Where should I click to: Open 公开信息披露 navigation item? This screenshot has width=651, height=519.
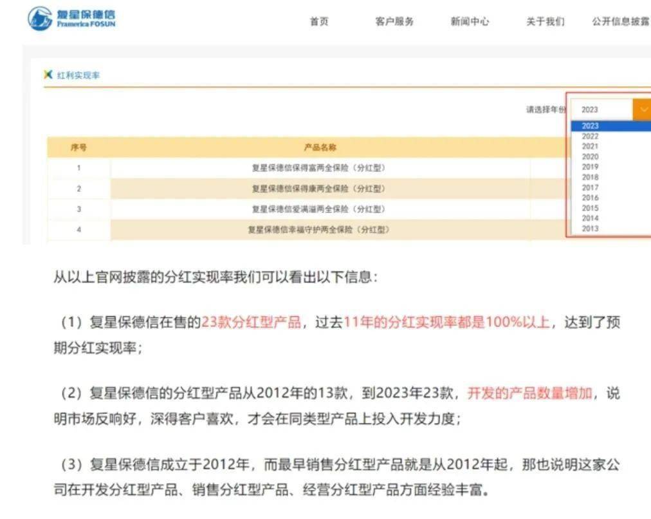coord(620,21)
